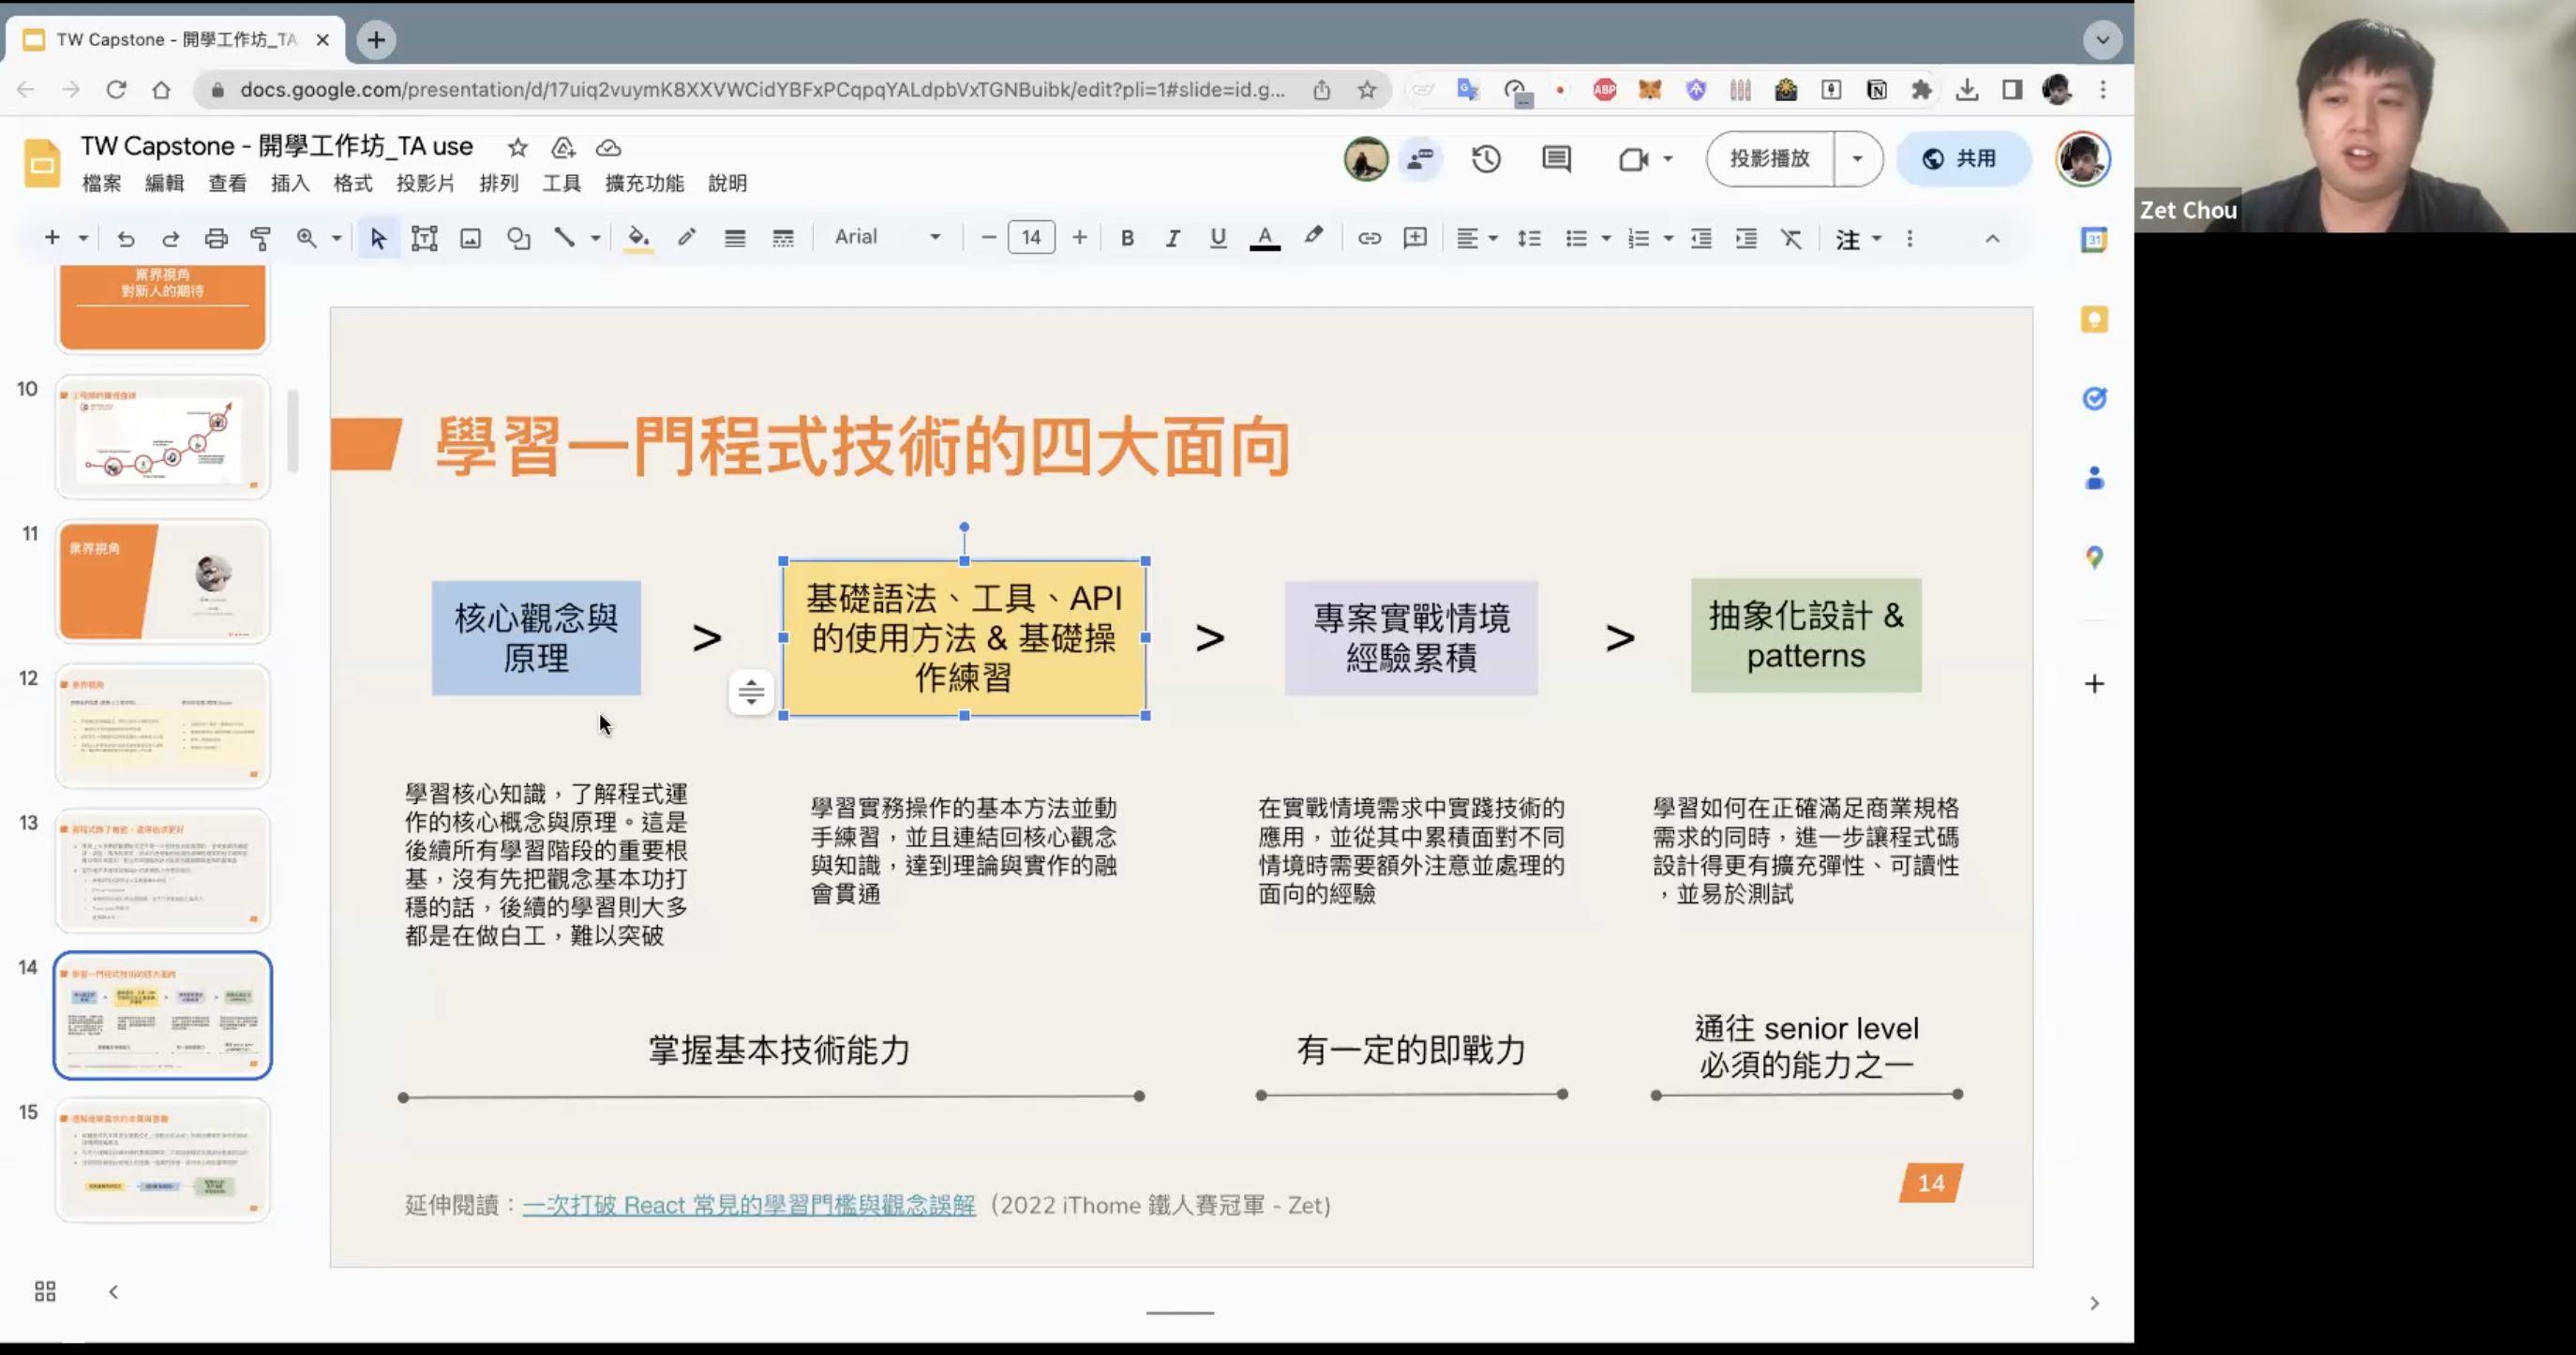Viewport: 2576px width, 1355px height.
Task: Click the insert image icon
Action: [x=470, y=238]
